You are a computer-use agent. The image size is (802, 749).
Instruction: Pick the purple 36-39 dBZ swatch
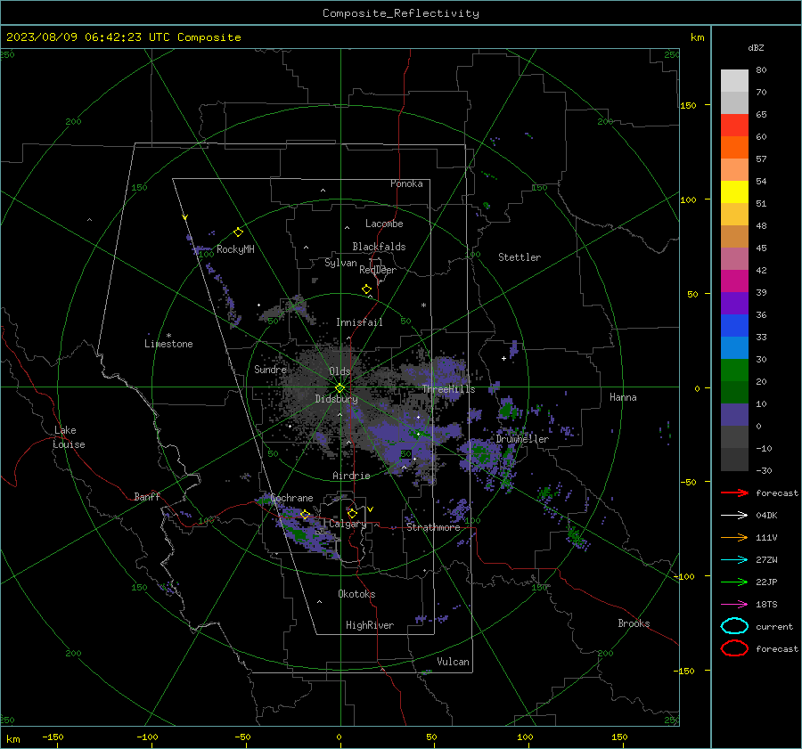(x=734, y=304)
